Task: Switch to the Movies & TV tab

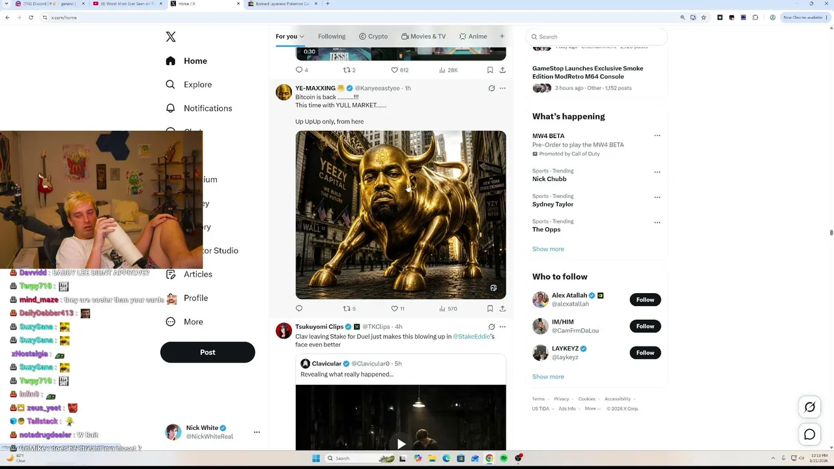Action: coord(424,36)
